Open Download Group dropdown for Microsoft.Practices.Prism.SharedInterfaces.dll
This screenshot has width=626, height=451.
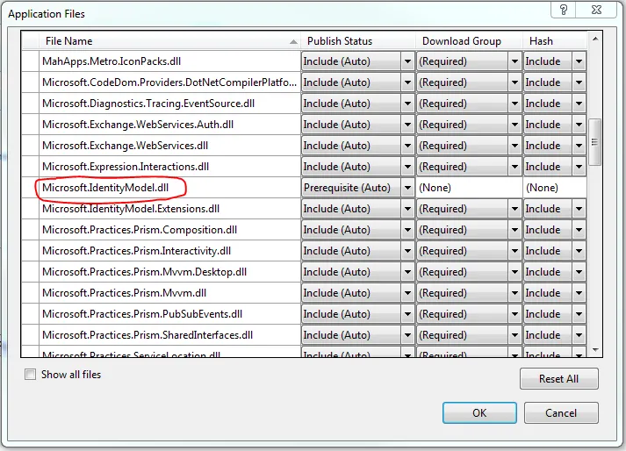pyautogui.click(x=514, y=335)
